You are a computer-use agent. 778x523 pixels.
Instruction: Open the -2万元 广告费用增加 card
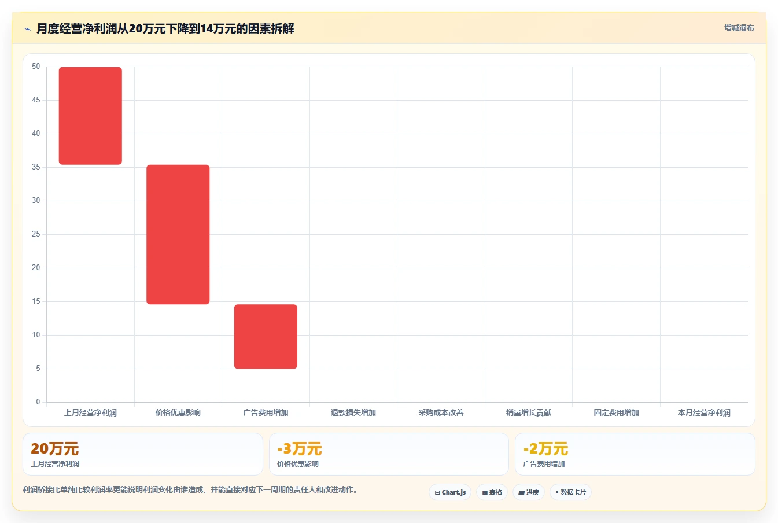pos(635,454)
